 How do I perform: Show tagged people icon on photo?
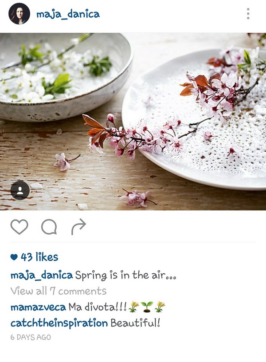[x=20, y=190]
